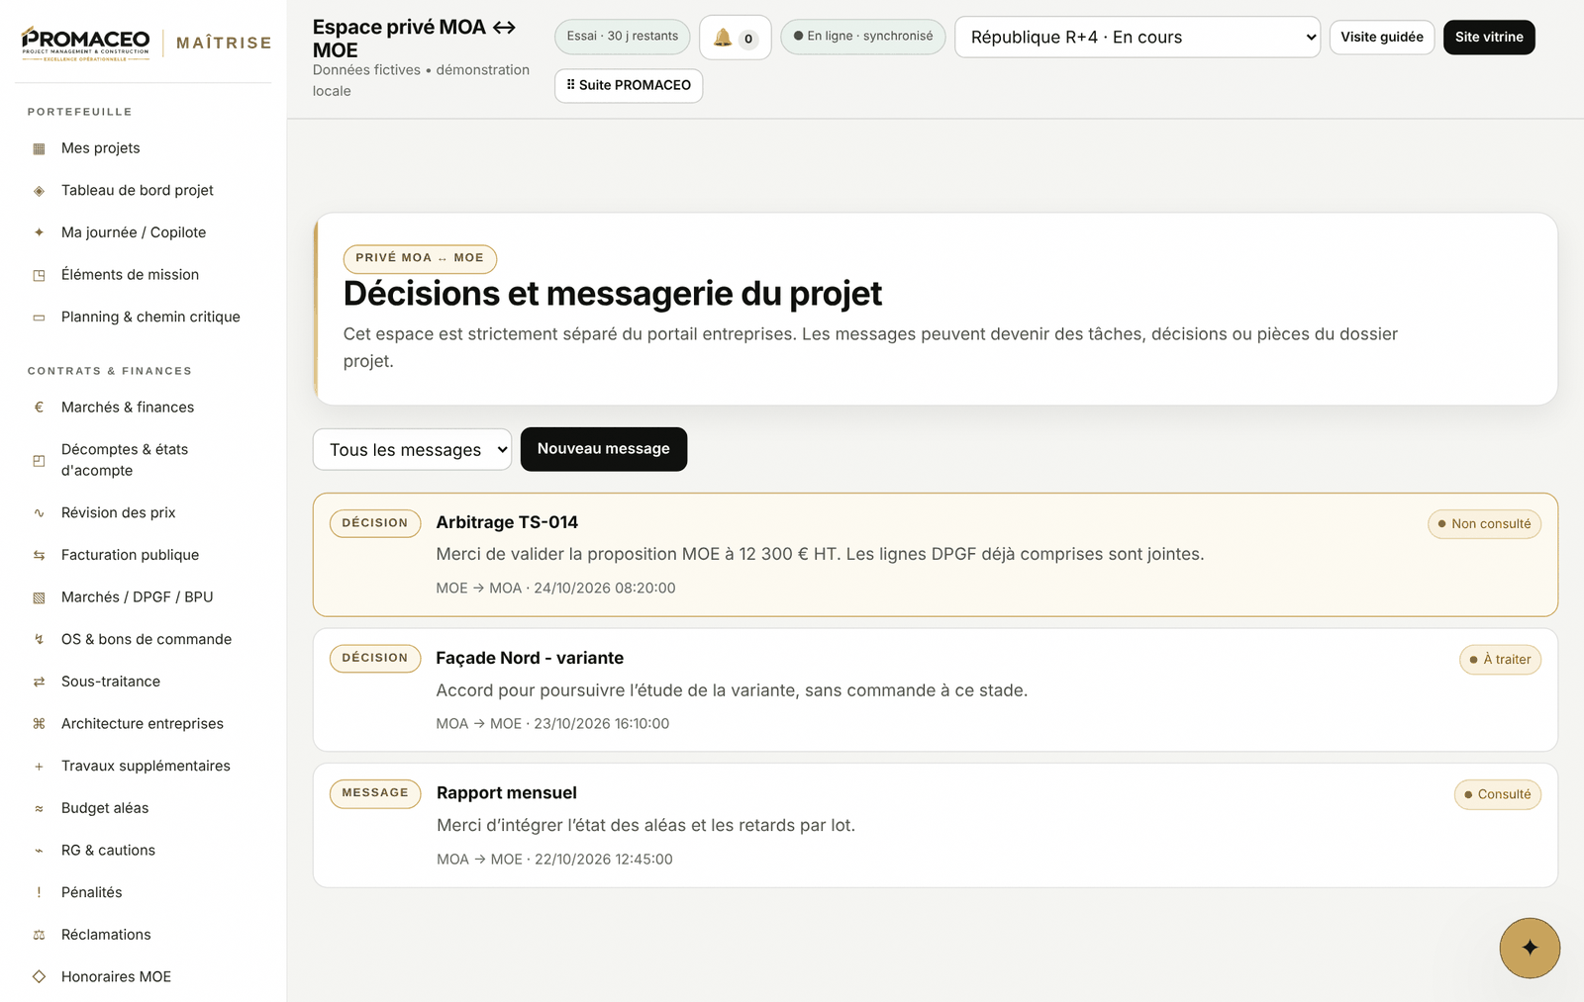Open the Rapport mensuel message
The image size is (1584, 1002).
(x=935, y=826)
